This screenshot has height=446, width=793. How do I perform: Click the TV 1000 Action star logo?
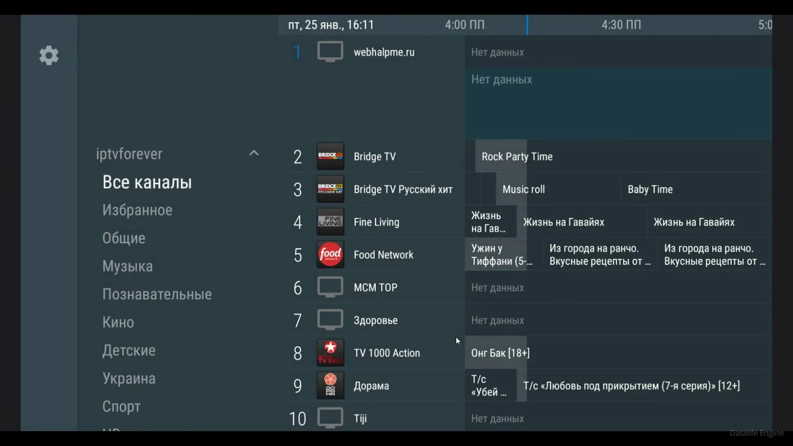330,353
